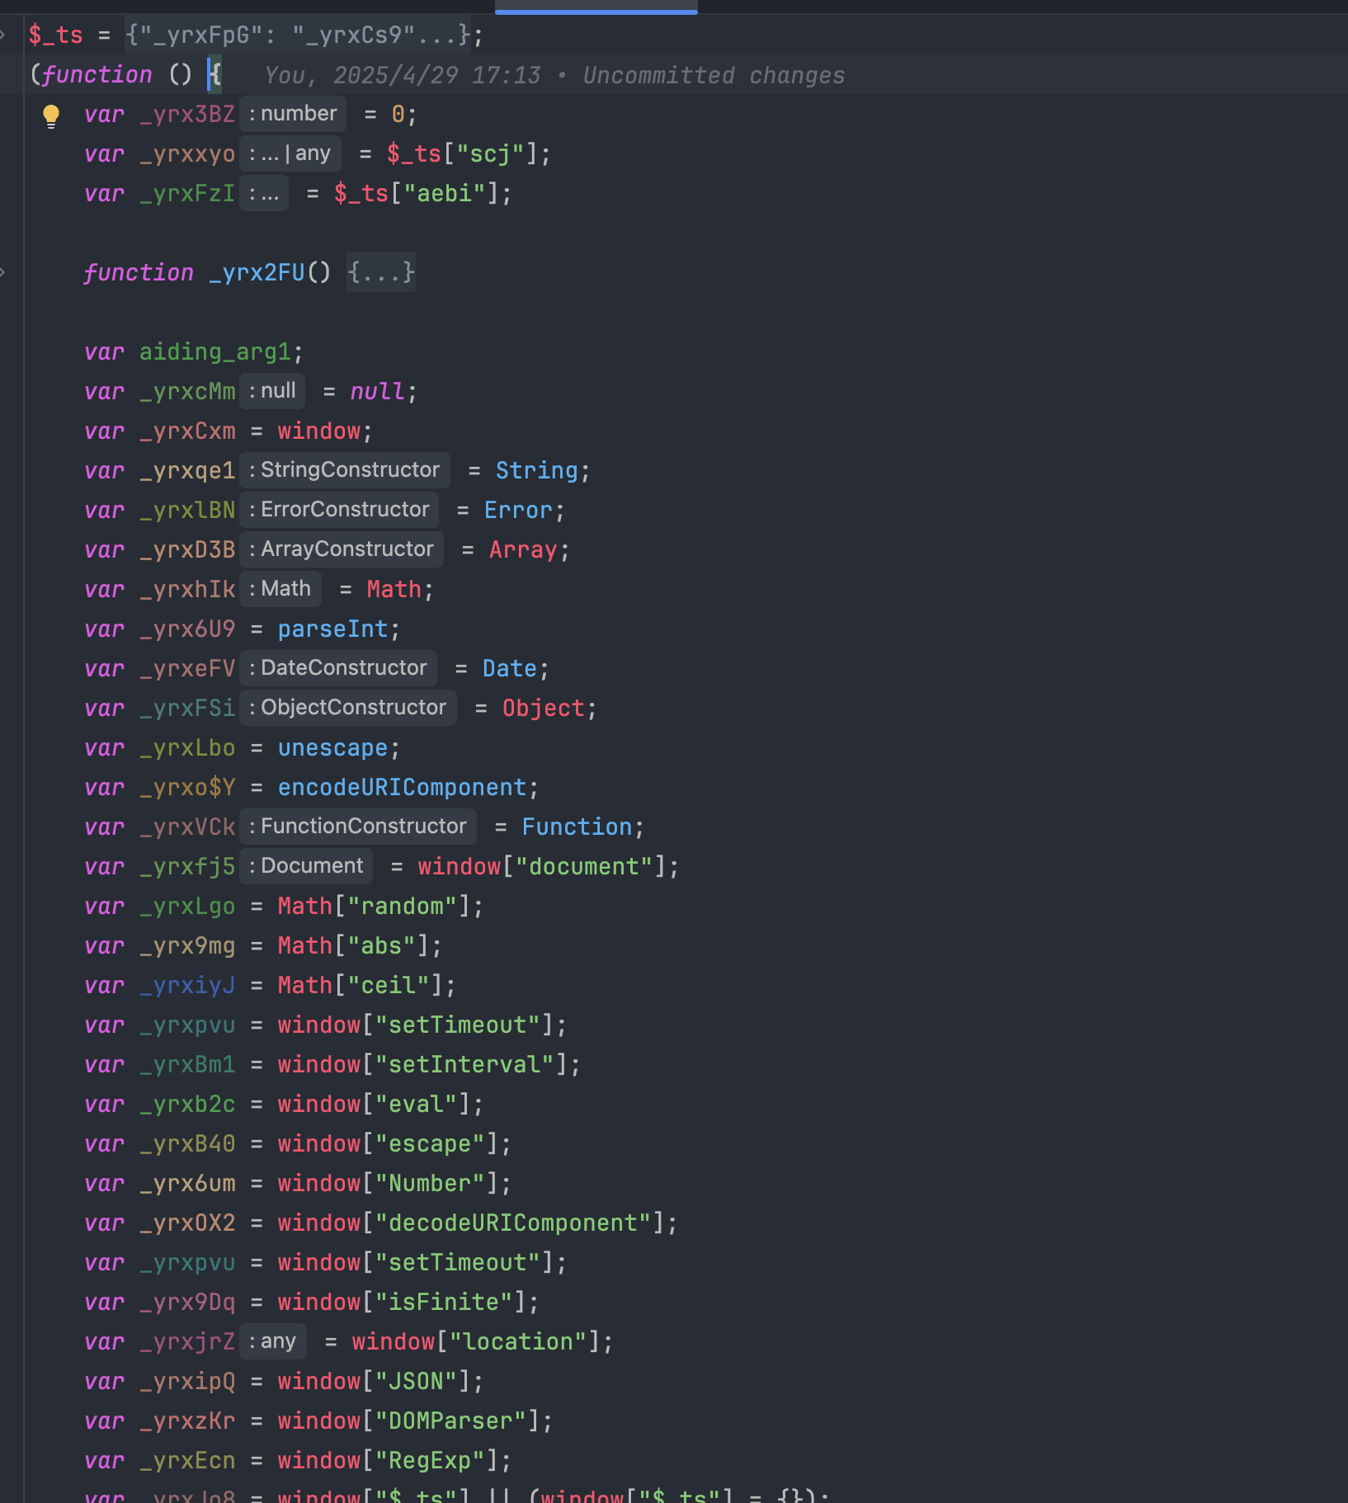This screenshot has width=1348, height=1503.
Task: Expand the folded $_ts object on the first line
Action: point(298,35)
